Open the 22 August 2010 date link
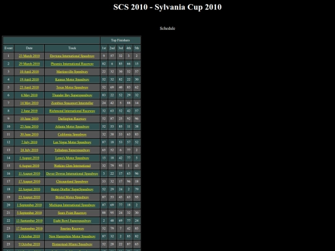This screenshot has width=335, height=251. click(29, 189)
